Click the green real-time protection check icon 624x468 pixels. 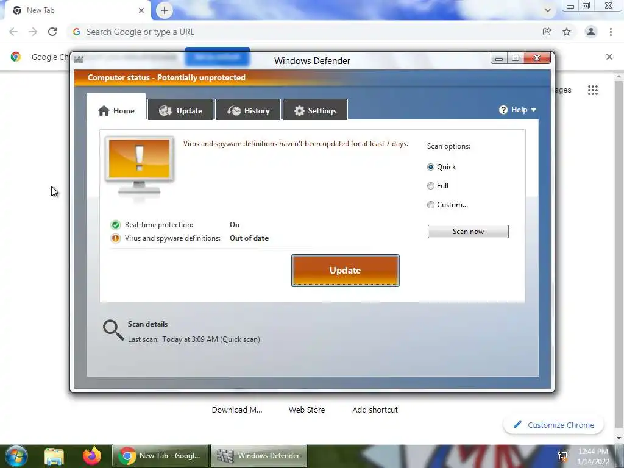point(115,225)
